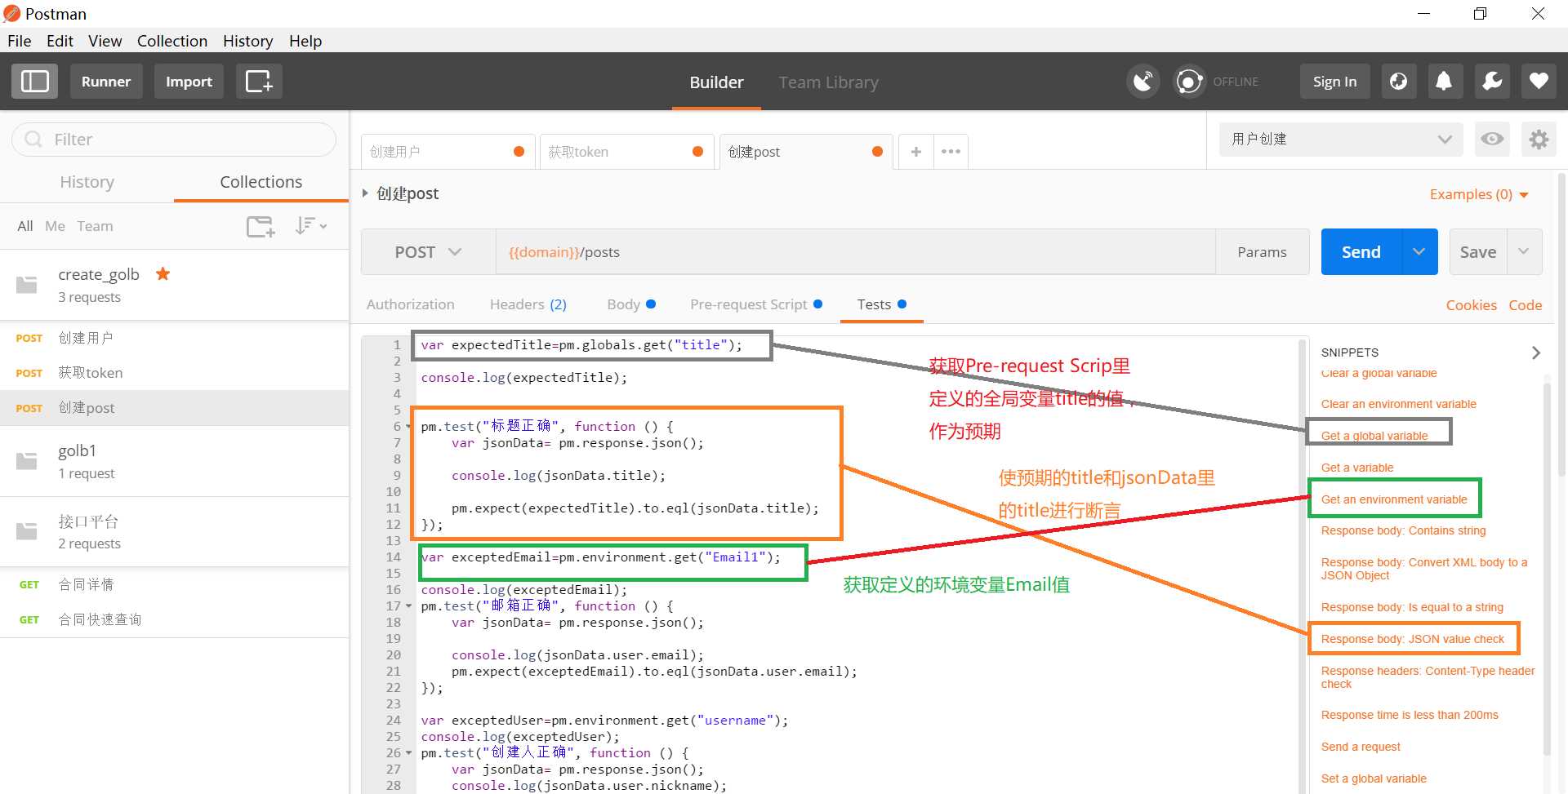Select the 获取token request tab
Screen dimensions: 1568x794
pos(626,152)
